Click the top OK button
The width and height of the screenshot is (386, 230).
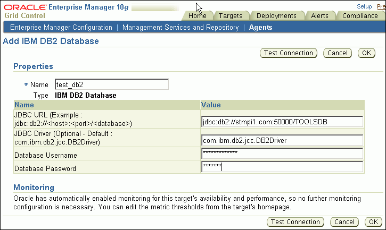pos(366,53)
